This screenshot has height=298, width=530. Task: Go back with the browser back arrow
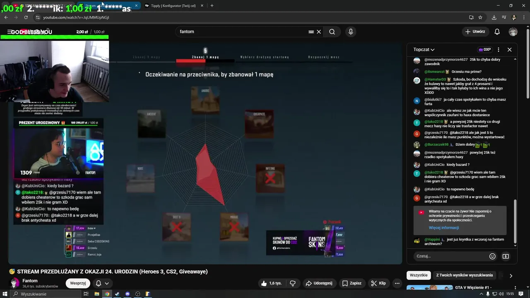point(6,17)
